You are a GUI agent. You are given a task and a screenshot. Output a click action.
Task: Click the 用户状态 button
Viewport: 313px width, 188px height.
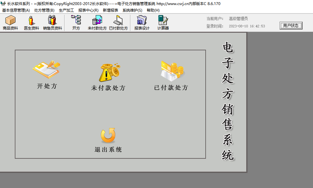coord(291,25)
